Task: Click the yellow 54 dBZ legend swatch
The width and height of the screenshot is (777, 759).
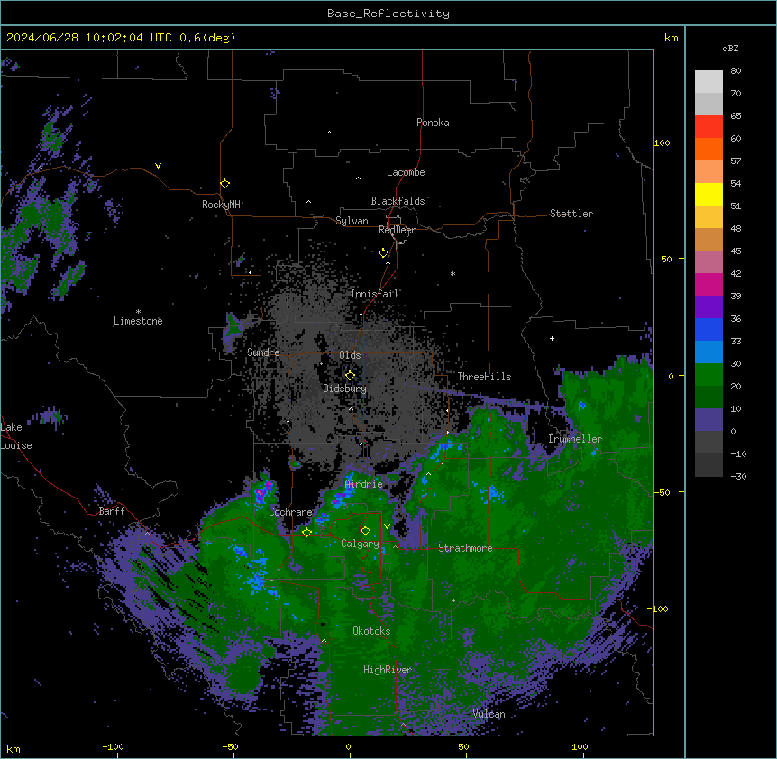Action: coord(708,194)
